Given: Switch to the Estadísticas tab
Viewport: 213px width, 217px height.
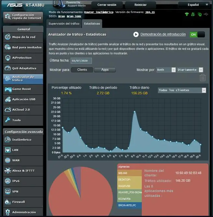Looking at the screenshot, I should click(92, 24).
